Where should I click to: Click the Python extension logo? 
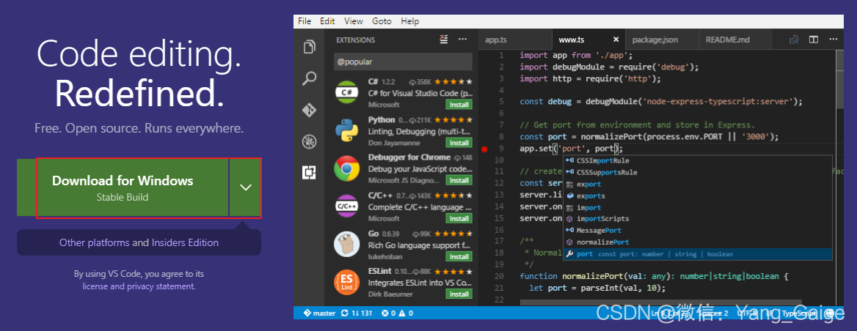347,131
